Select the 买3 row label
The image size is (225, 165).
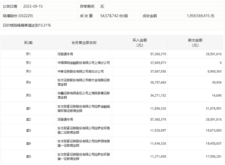(28, 71)
